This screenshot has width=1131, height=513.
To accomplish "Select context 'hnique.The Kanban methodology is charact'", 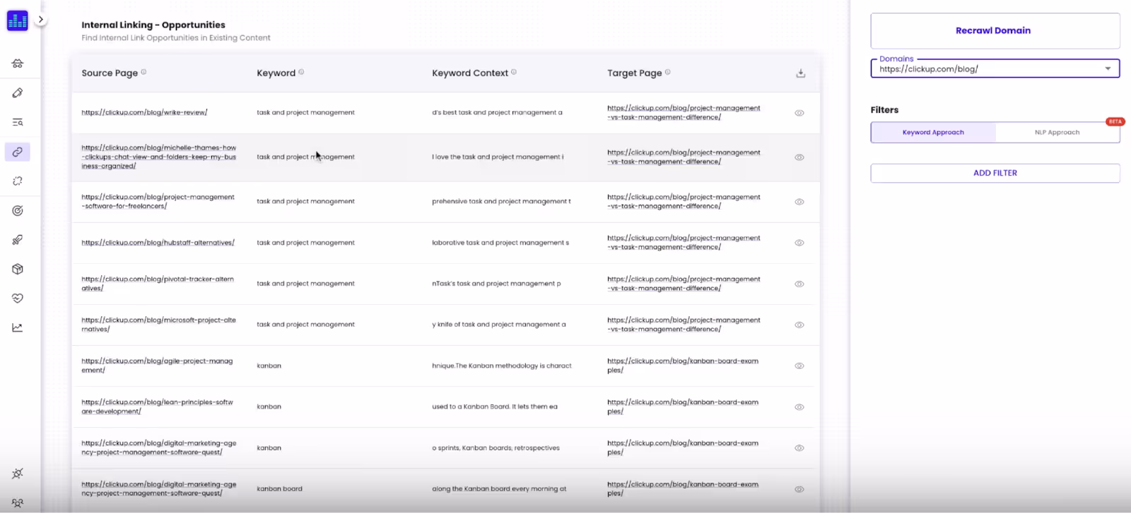I will [x=502, y=366].
